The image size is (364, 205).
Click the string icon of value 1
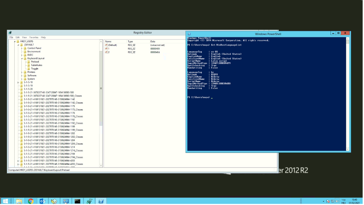coord(106,49)
